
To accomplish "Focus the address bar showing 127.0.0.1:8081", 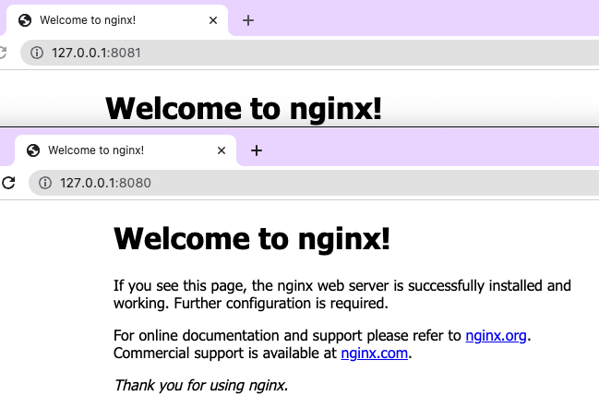I will [x=309, y=53].
